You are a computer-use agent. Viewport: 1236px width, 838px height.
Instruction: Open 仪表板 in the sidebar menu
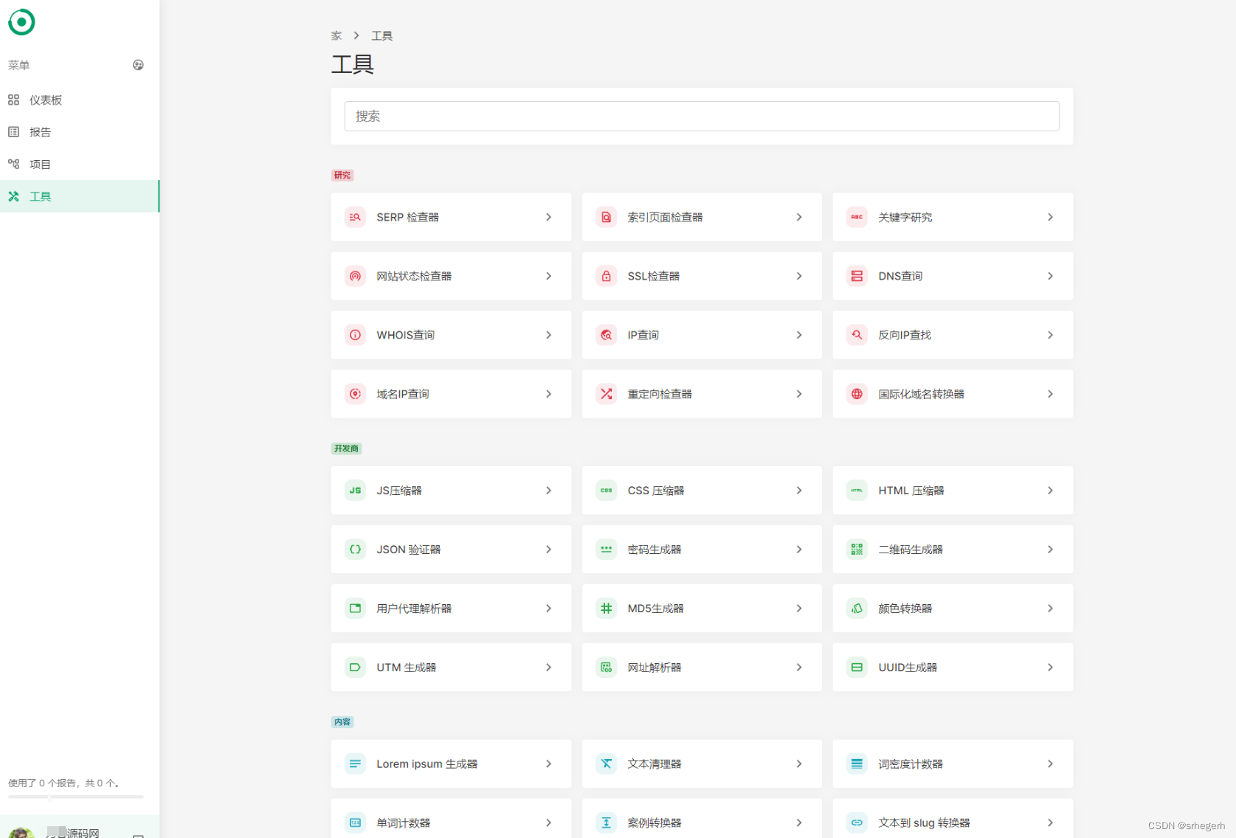80,100
